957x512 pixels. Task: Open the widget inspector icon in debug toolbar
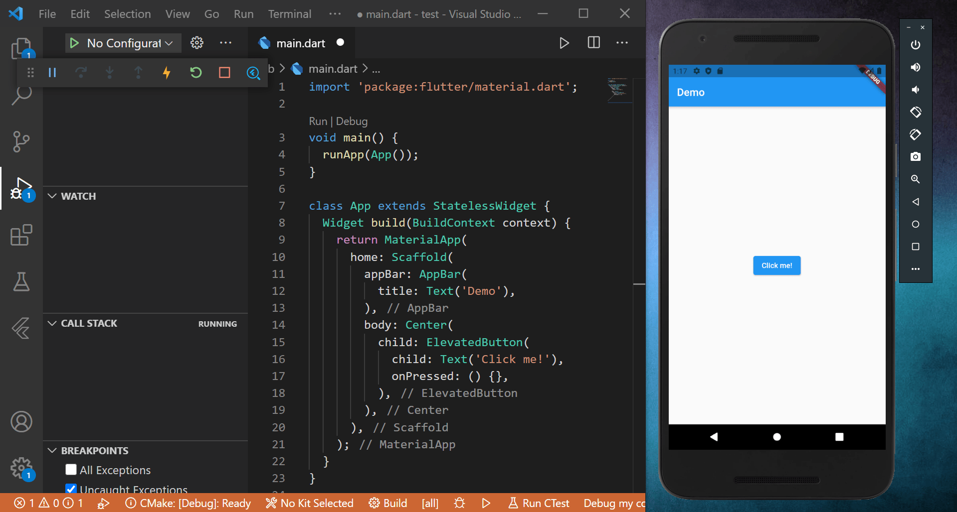253,73
